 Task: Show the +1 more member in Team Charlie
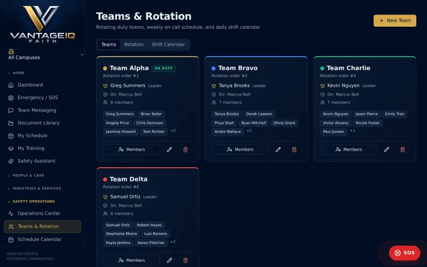(x=352, y=131)
